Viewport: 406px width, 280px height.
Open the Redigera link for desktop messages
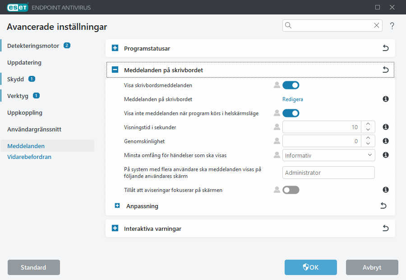coord(293,99)
